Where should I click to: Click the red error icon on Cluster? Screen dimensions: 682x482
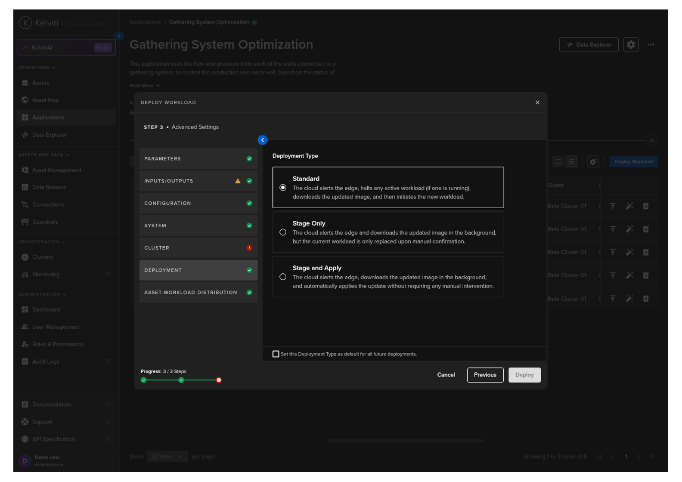click(249, 248)
